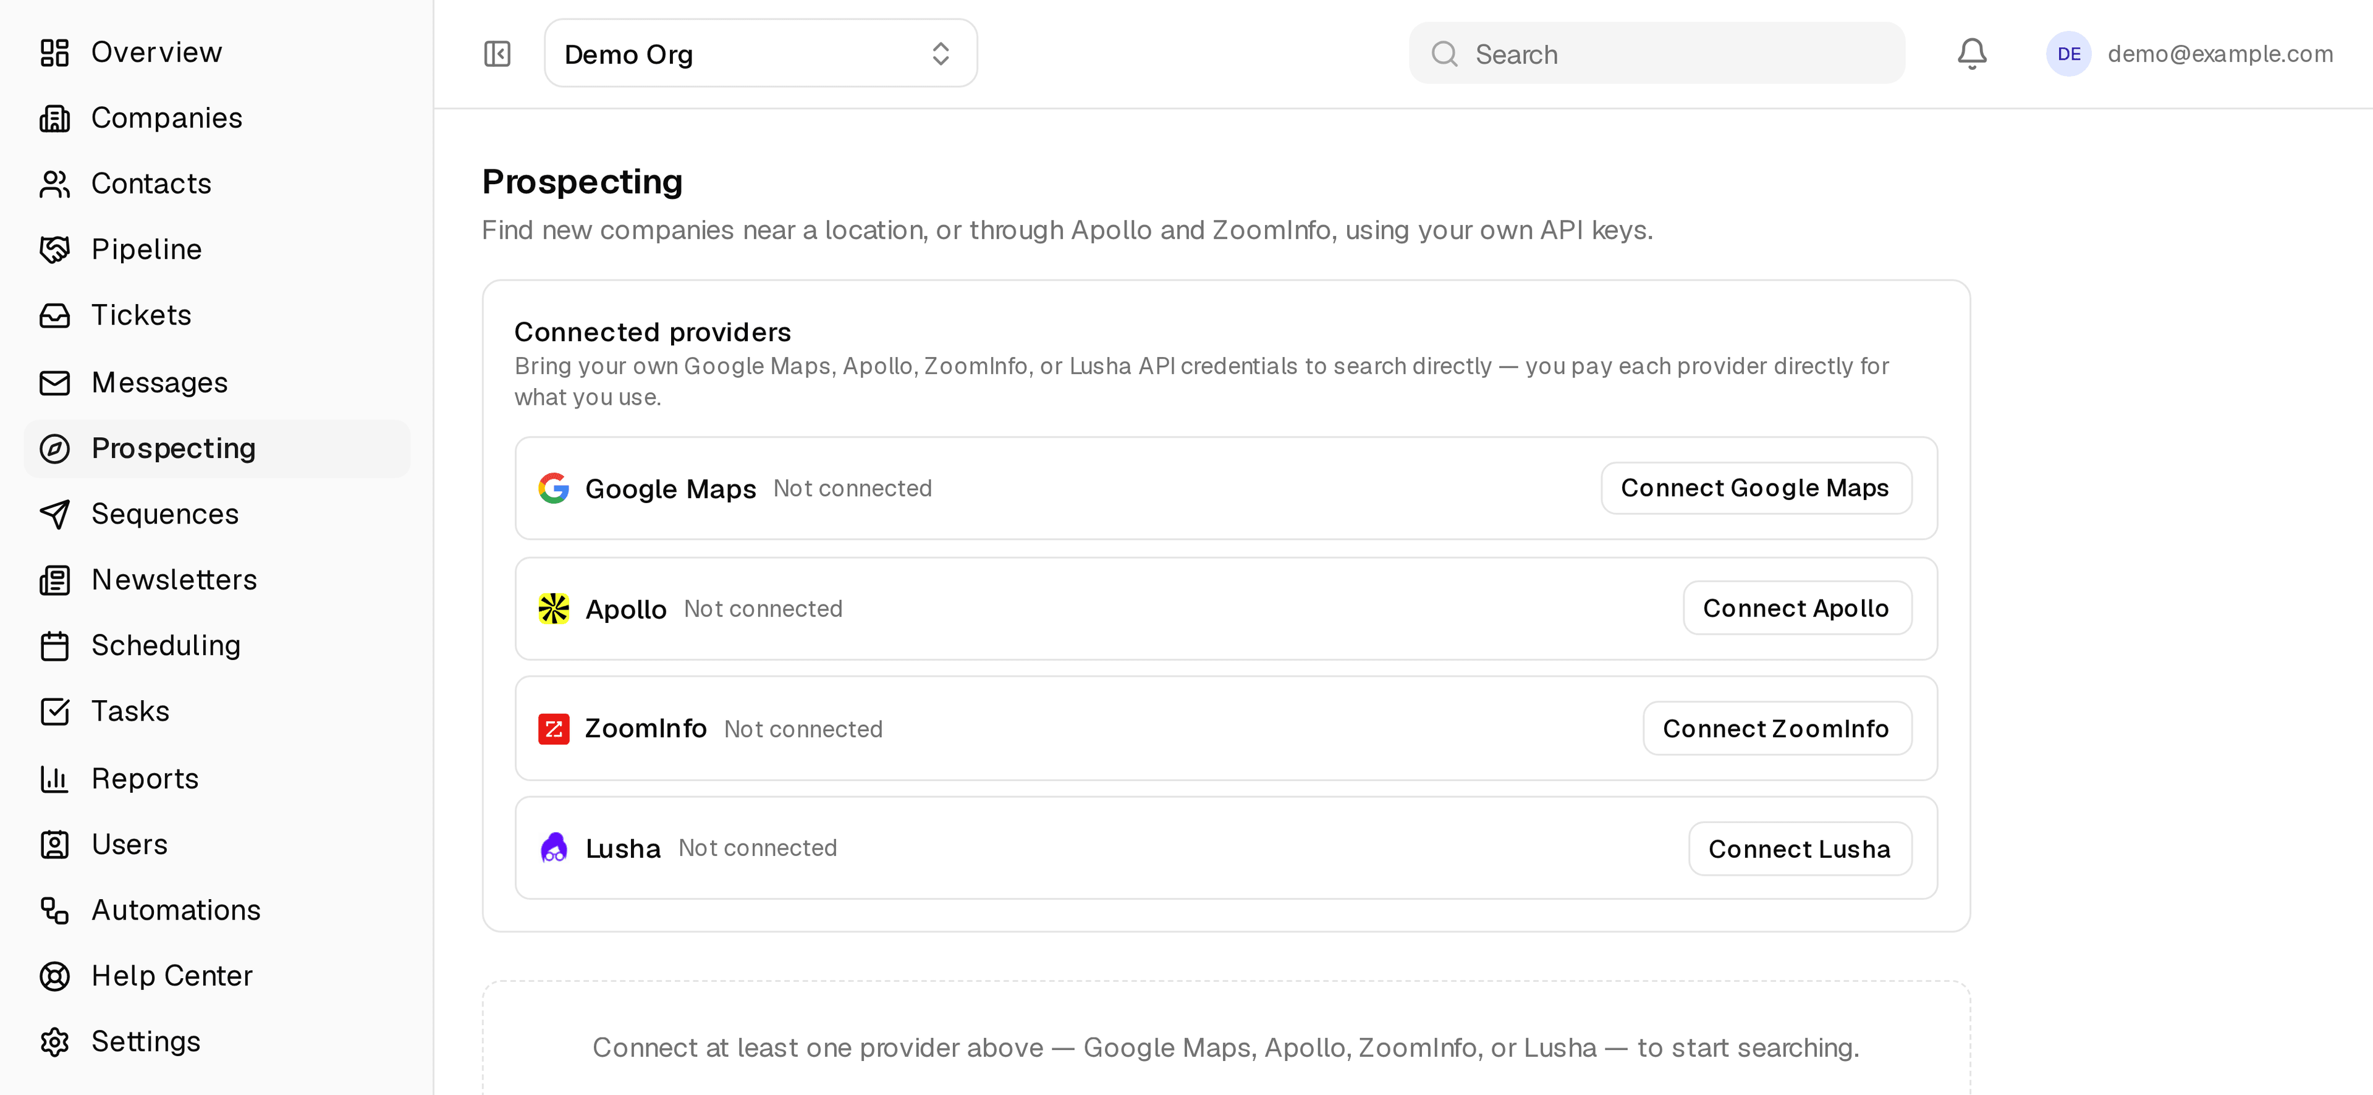Click the search magnifier icon
This screenshot has width=2373, height=1095.
click(1444, 53)
